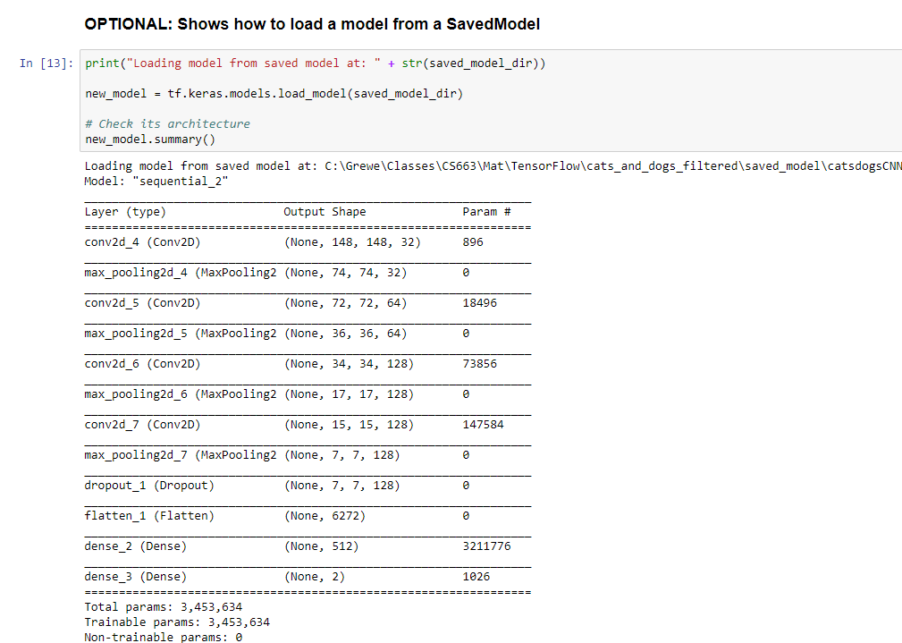
Task: Click the "Total params: 3,453,634" line
Action: tap(163, 607)
